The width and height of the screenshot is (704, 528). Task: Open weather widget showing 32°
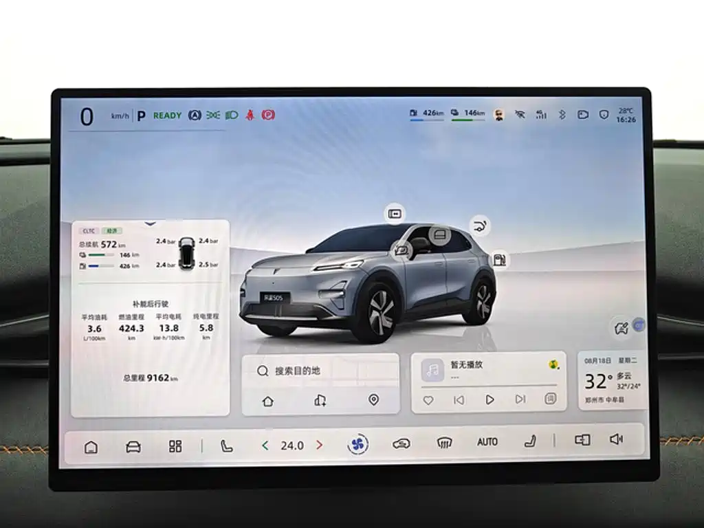tap(613, 379)
